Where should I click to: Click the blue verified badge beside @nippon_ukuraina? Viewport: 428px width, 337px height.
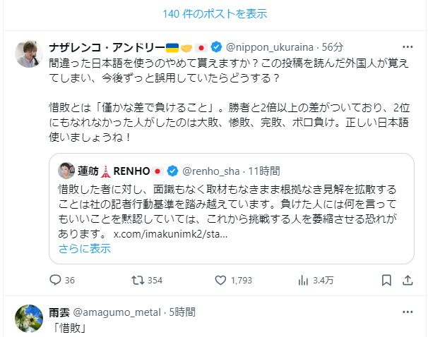216,47
